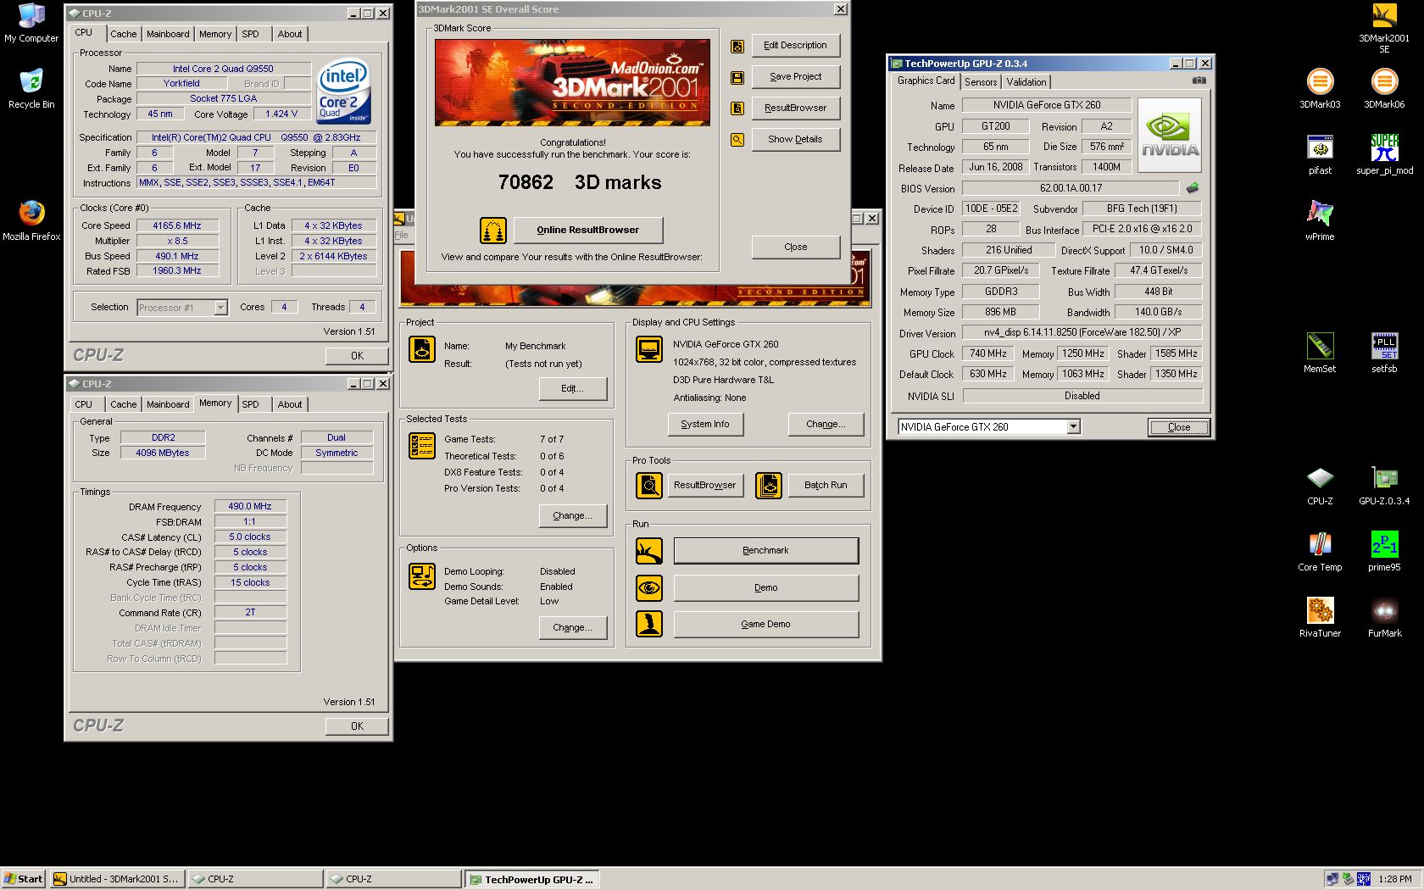The width and height of the screenshot is (1424, 890).
Task: Click the Benchmark button in Run section
Action: (765, 550)
